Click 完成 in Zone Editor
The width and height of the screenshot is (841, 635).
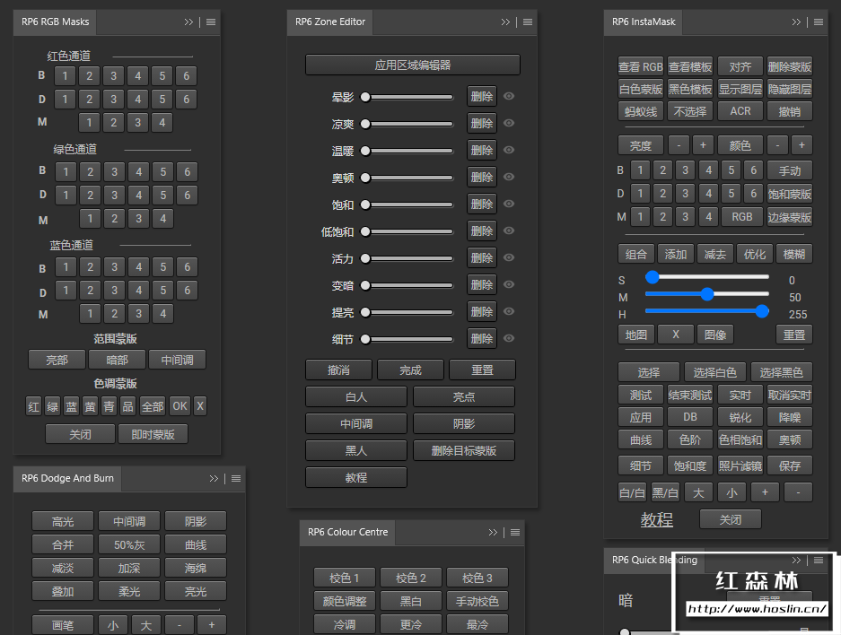410,370
